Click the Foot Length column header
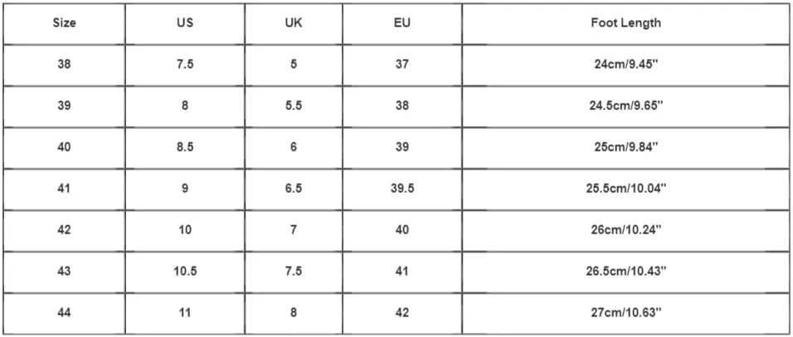Screen dimensions: 793x337 pos(625,24)
